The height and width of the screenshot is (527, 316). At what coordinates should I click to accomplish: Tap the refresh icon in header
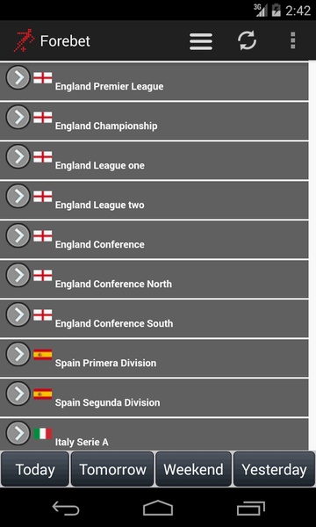[x=248, y=40]
